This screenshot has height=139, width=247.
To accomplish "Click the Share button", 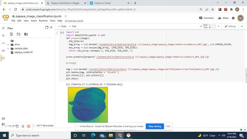I will 223,18.
